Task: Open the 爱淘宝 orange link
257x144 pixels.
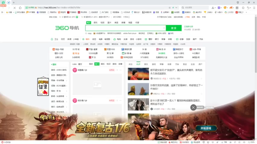Action: tap(76, 53)
